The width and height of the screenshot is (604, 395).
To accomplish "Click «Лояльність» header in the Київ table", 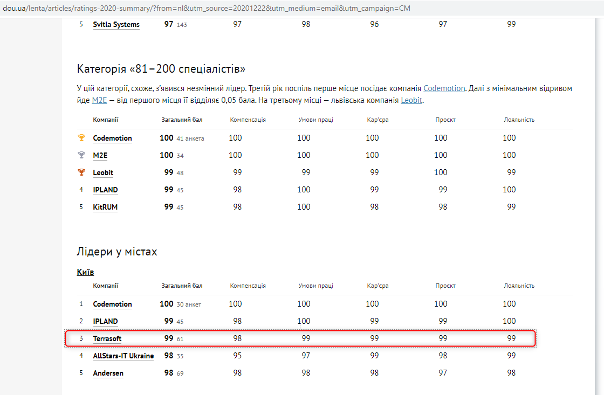I will [519, 286].
